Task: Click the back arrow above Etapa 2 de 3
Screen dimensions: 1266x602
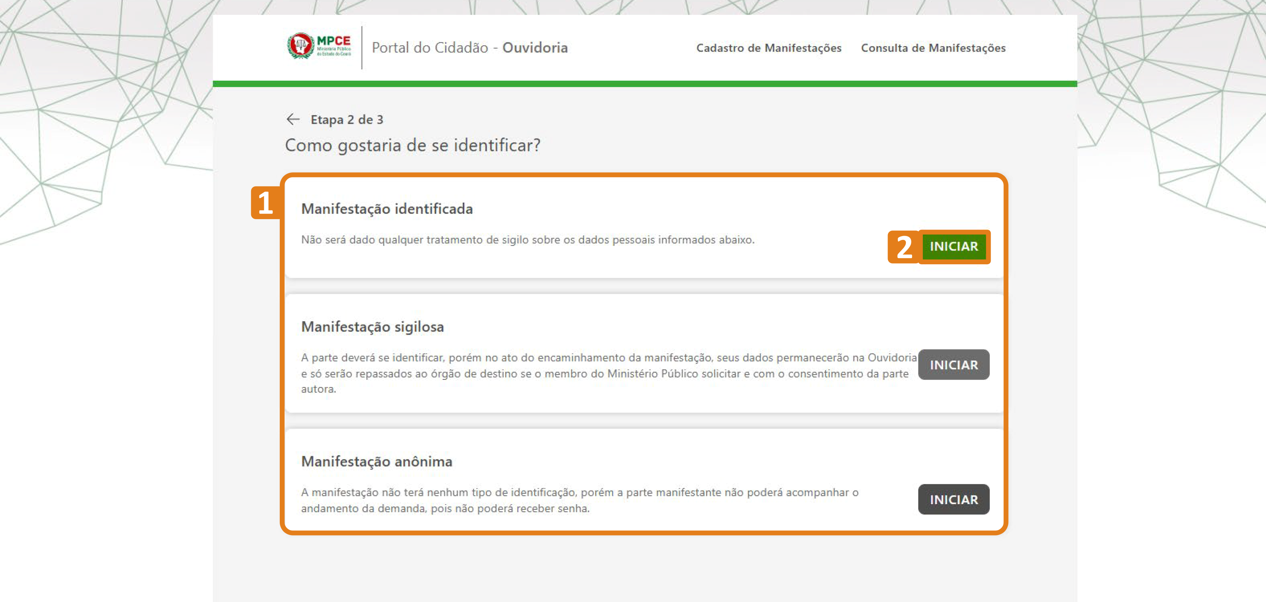Action: coord(293,119)
